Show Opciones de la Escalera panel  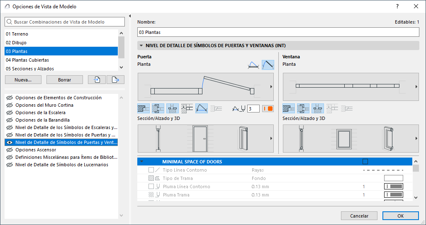[x=10, y=112]
